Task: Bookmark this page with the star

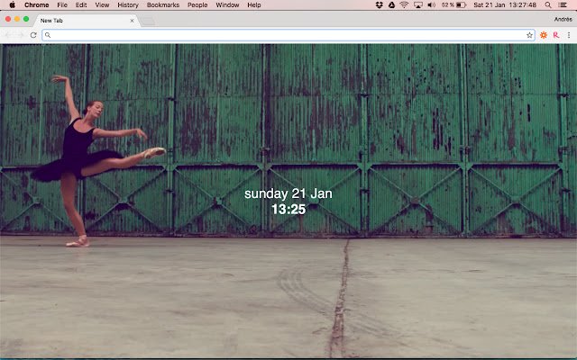Action: (529, 35)
